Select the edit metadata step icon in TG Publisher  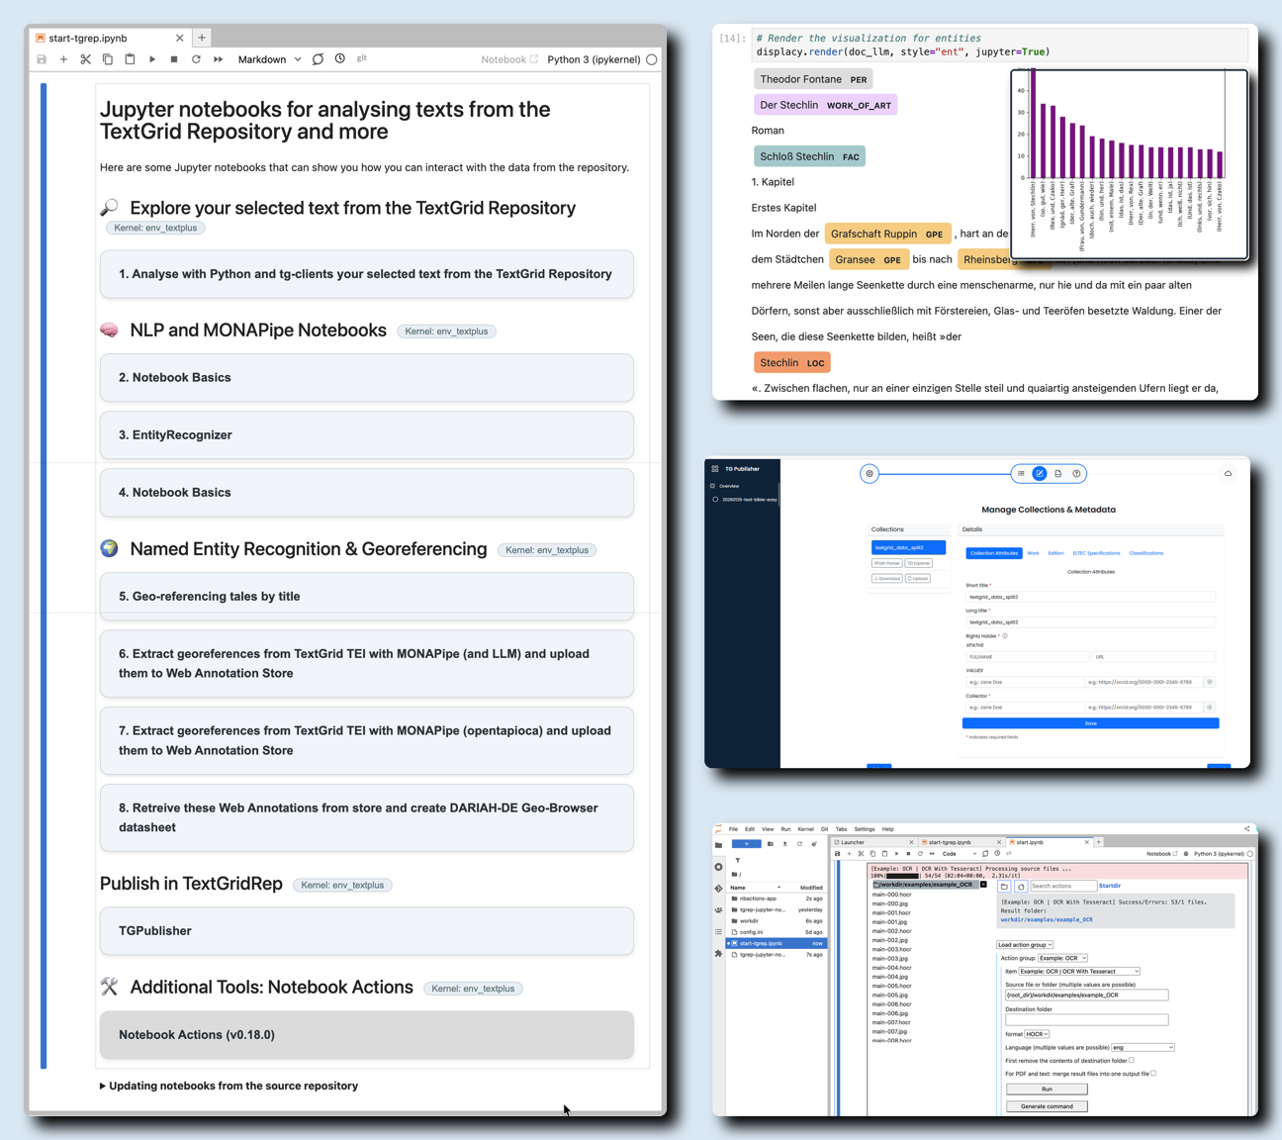click(x=1040, y=474)
